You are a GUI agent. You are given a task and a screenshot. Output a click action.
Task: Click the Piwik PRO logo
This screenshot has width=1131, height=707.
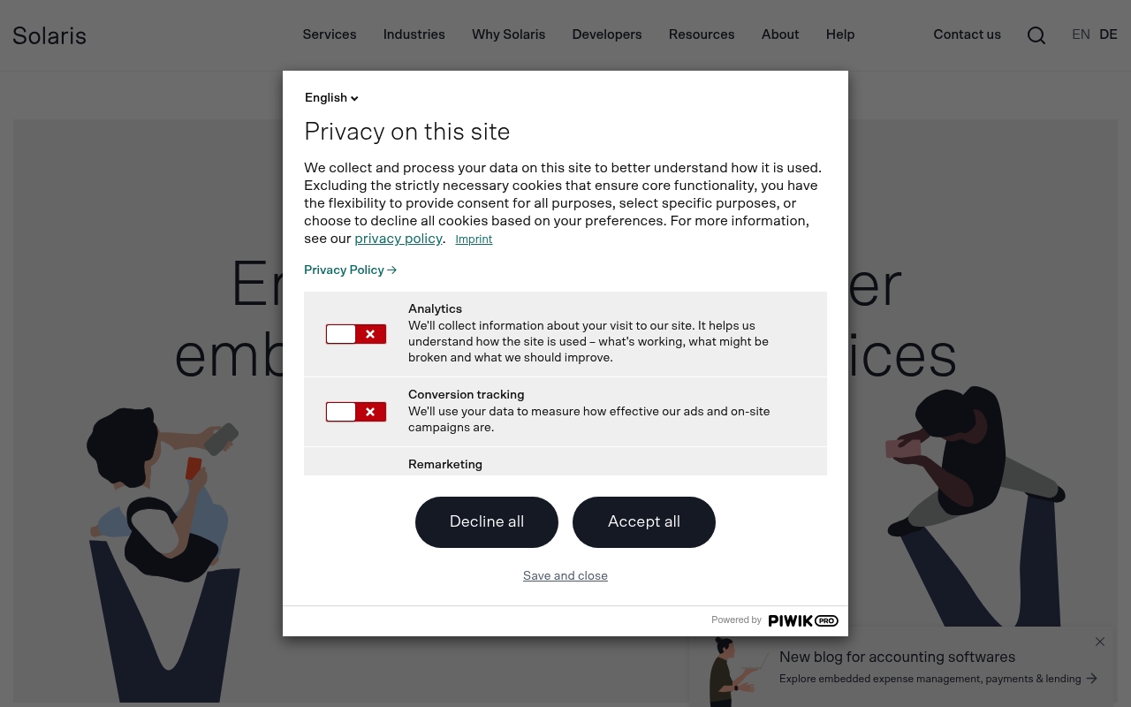pos(802,620)
